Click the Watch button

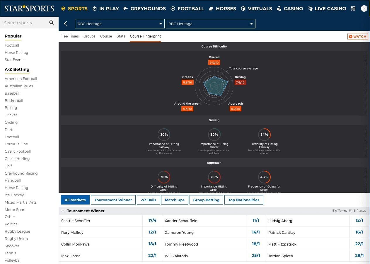pos(358,36)
